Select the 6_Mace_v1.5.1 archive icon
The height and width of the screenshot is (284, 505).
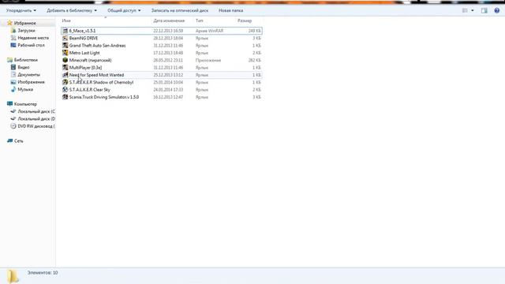click(65, 31)
